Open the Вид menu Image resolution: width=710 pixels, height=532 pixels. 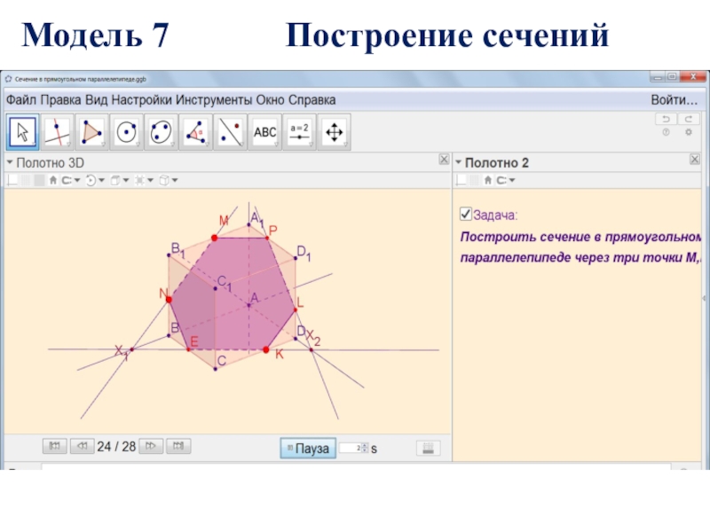click(x=97, y=100)
